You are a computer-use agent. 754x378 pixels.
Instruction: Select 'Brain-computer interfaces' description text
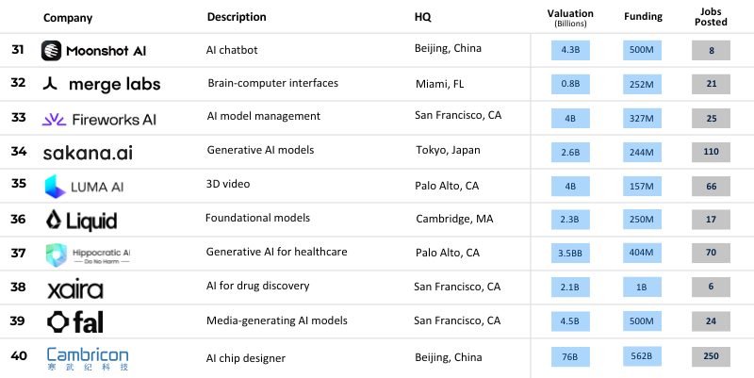pos(273,84)
